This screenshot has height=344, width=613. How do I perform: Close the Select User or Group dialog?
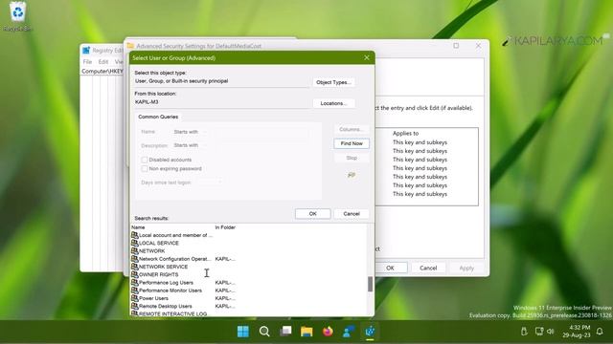point(367,57)
